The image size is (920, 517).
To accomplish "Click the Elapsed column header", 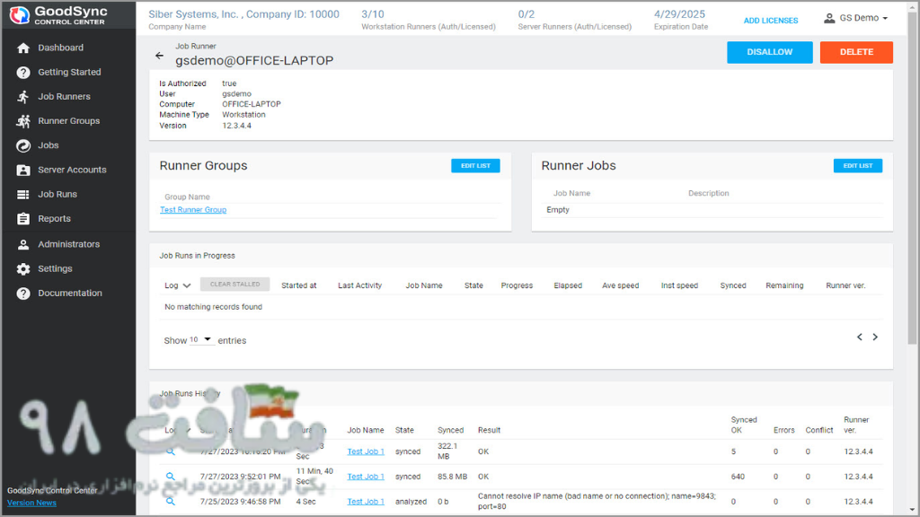I will (x=568, y=286).
